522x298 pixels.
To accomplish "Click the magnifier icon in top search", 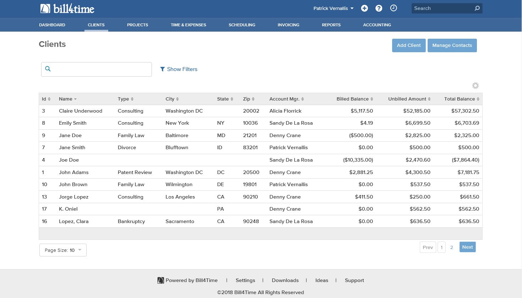I will pyautogui.click(x=477, y=8).
